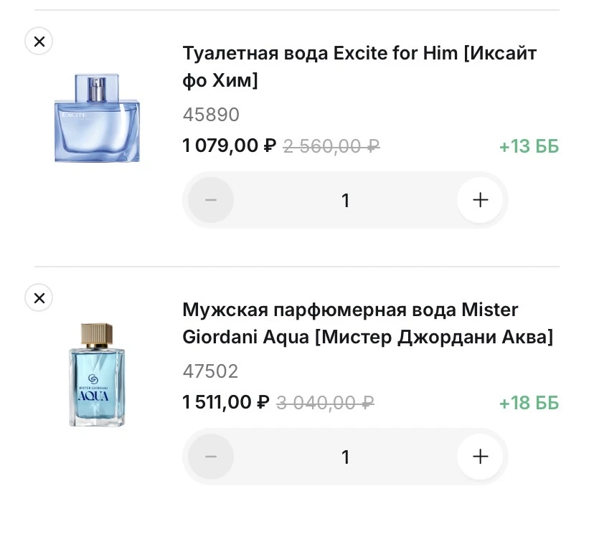Open the Excite for Him bottle image
The height and width of the screenshot is (534, 594).
click(x=97, y=118)
